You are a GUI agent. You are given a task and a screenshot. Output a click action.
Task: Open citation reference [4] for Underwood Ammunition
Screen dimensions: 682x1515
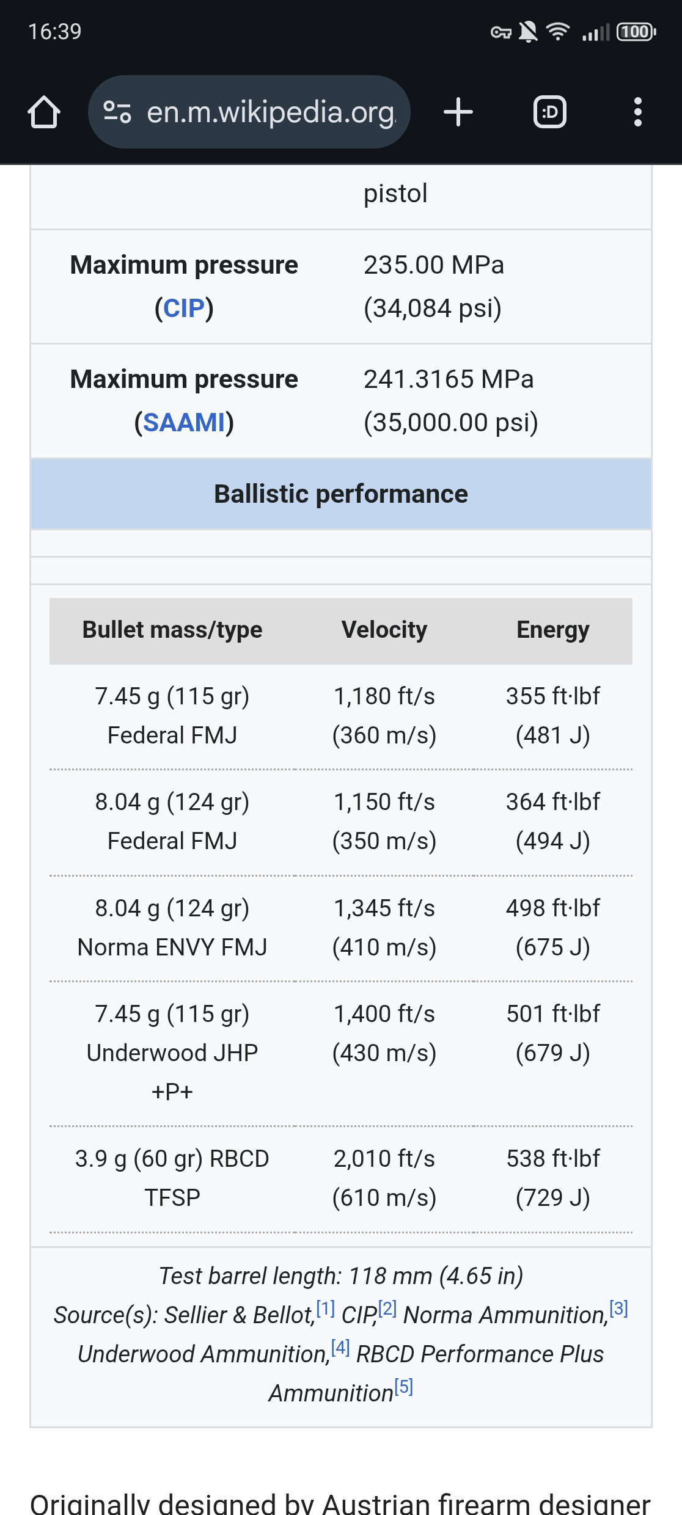coord(340,1347)
